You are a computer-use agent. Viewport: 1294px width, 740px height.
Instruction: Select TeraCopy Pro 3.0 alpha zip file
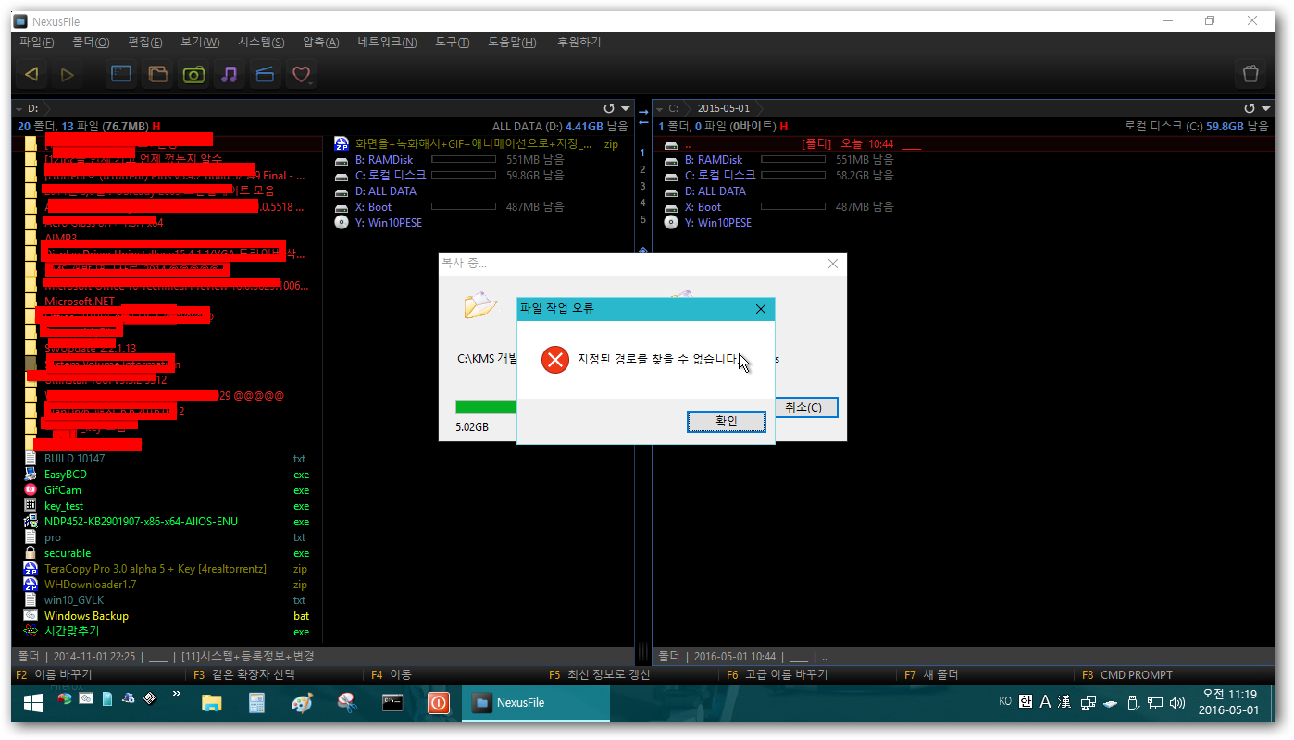tap(155, 569)
